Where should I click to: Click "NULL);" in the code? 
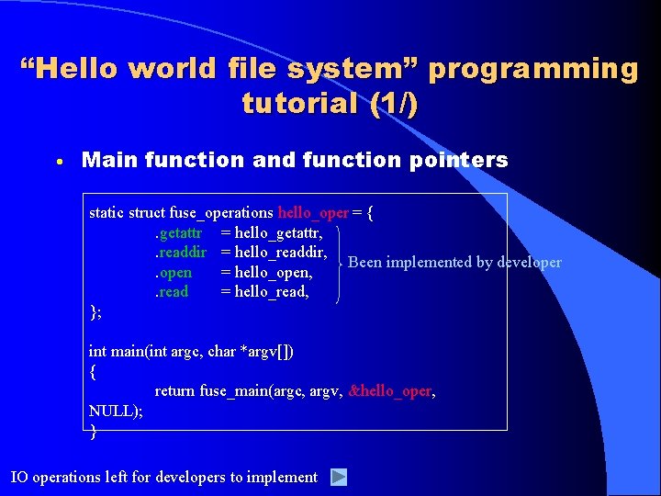coord(116,411)
